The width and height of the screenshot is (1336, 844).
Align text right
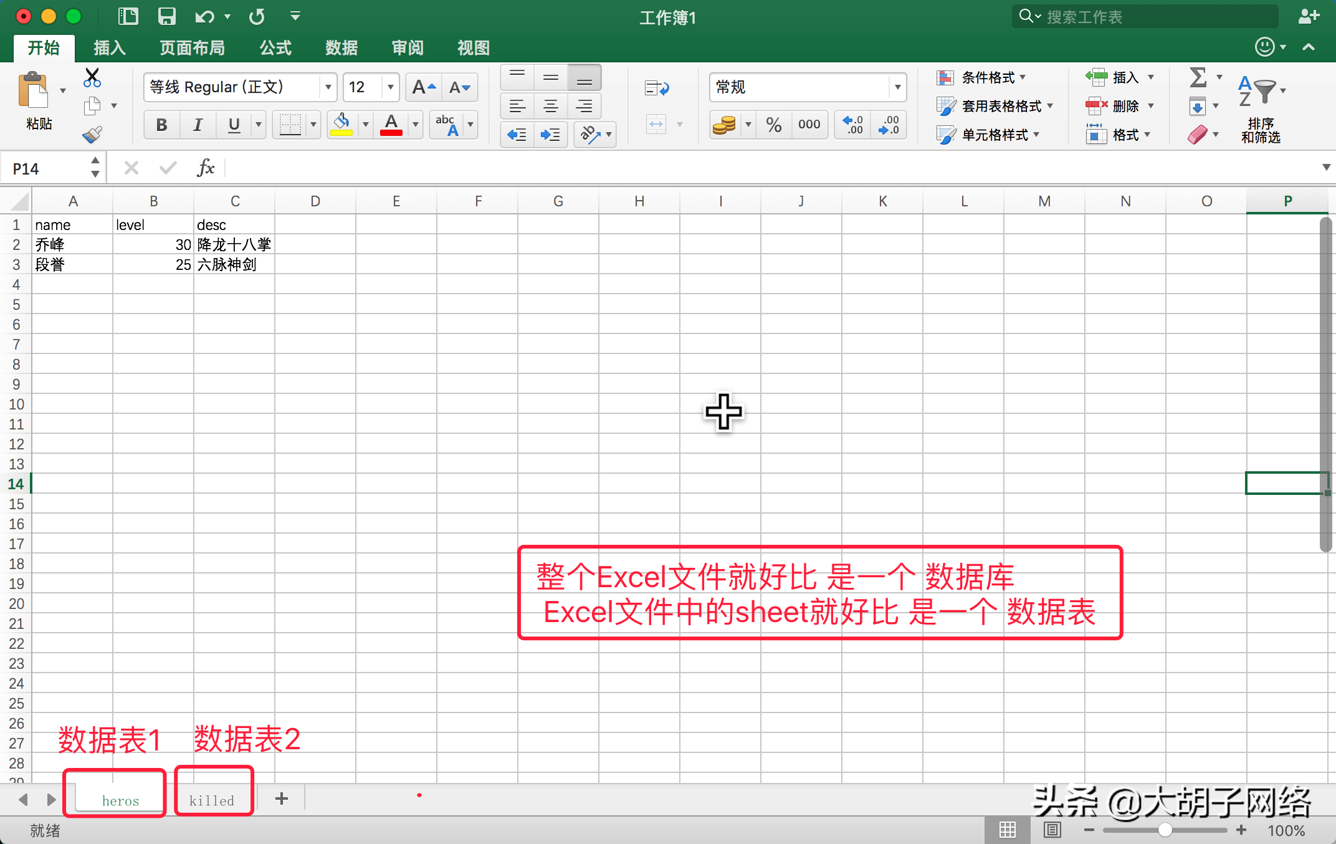584,106
